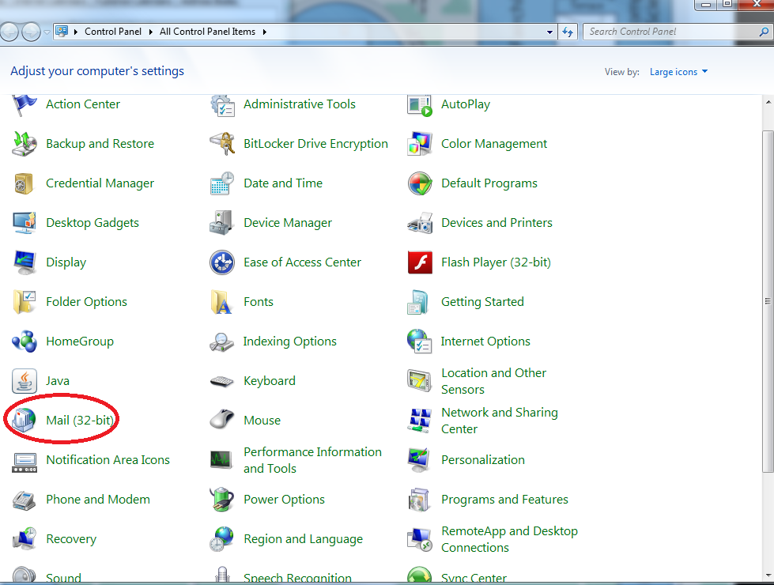Expand the arrow after All Control Panel Items
The image size is (774, 585).
point(265,32)
